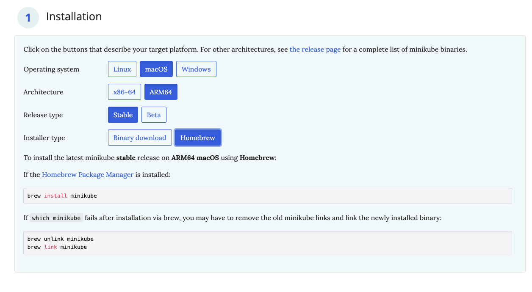The width and height of the screenshot is (532, 292).
Task: Select the macOS operating system button
Action: point(156,69)
